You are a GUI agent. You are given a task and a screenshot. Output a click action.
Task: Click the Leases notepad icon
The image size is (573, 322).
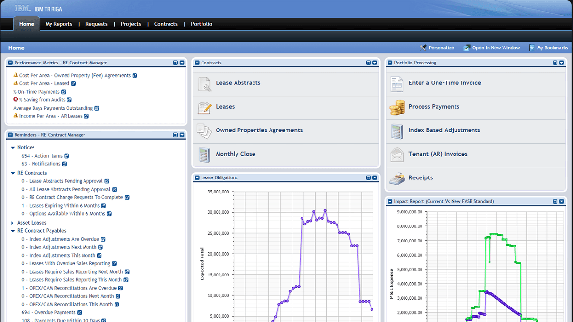click(x=204, y=107)
